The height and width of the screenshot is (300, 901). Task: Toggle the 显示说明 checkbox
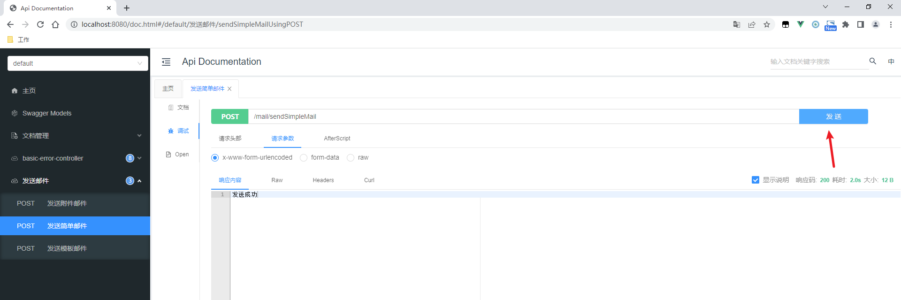coord(756,180)
